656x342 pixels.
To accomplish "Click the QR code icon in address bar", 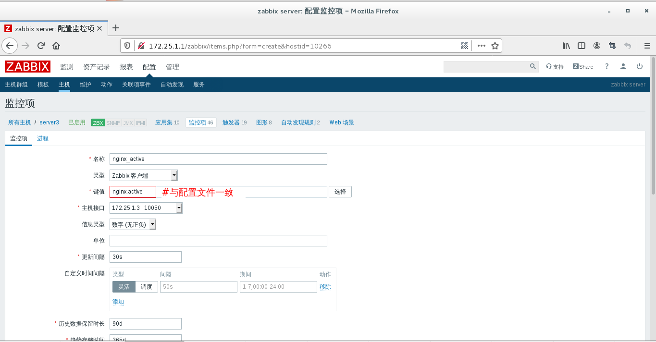I will [x=465, y=46].
